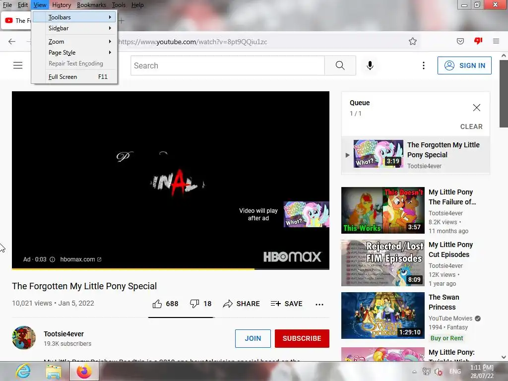Click the play arrow on queue item

click(347, 155)
